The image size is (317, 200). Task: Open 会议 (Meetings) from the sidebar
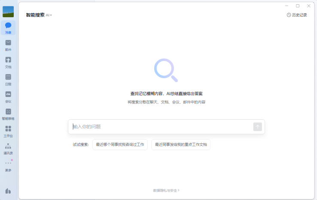click(x=8, y=96)
